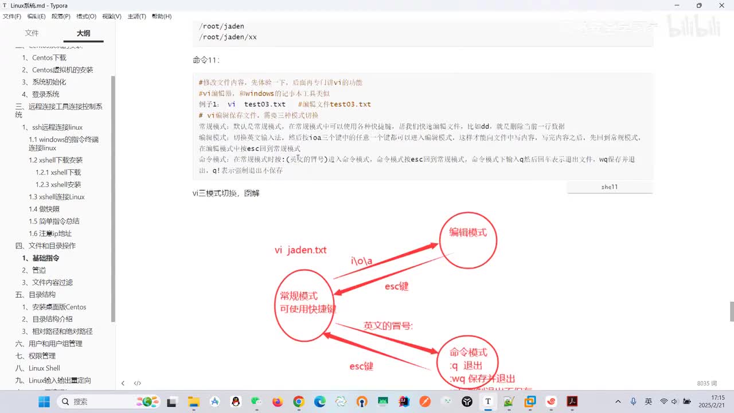Switch the sidebar to the 文件 tab

click(32, 33)
